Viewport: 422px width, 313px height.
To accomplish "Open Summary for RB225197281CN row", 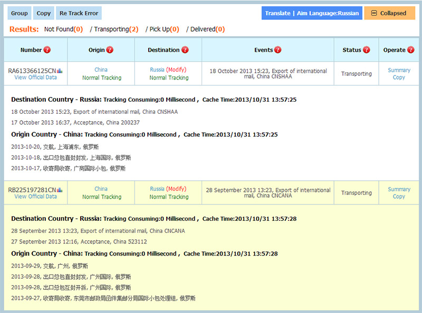I will pos(399,189).
